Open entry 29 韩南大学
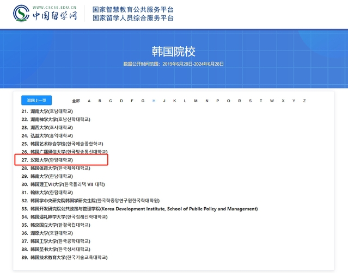 coord(47,176)
